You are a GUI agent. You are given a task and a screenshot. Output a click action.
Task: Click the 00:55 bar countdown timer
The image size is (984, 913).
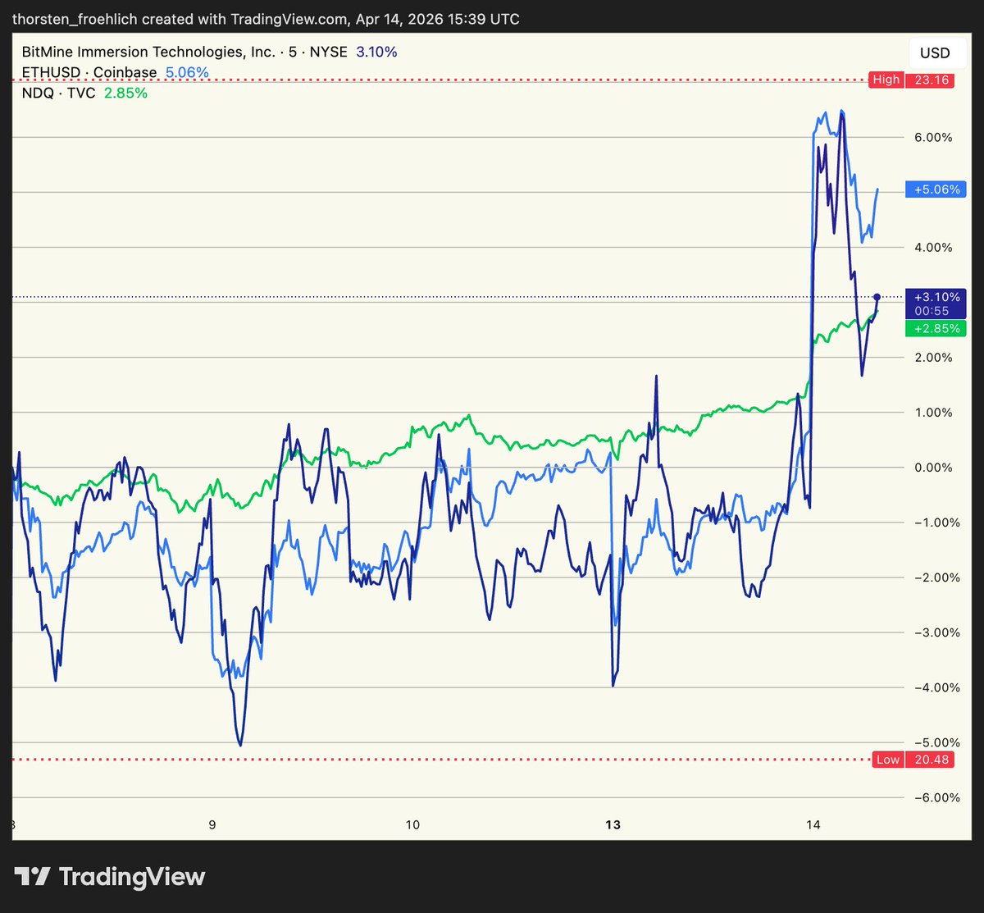pyautogui.click(x=936, y=311)
